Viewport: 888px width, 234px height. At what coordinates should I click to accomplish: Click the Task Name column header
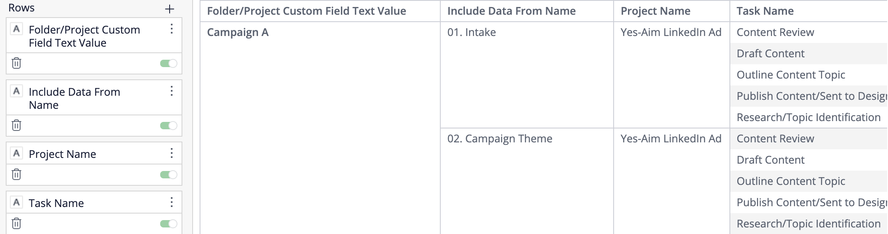(x=765, y=11)
